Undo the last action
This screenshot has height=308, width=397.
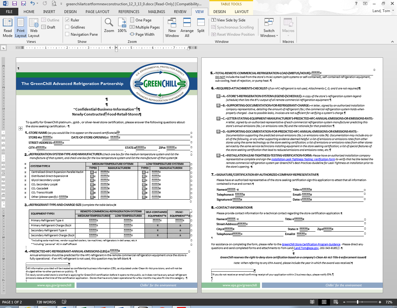[33, 4]
